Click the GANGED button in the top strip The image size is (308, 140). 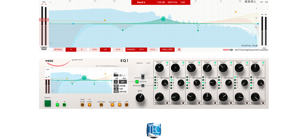coord(131,49)
